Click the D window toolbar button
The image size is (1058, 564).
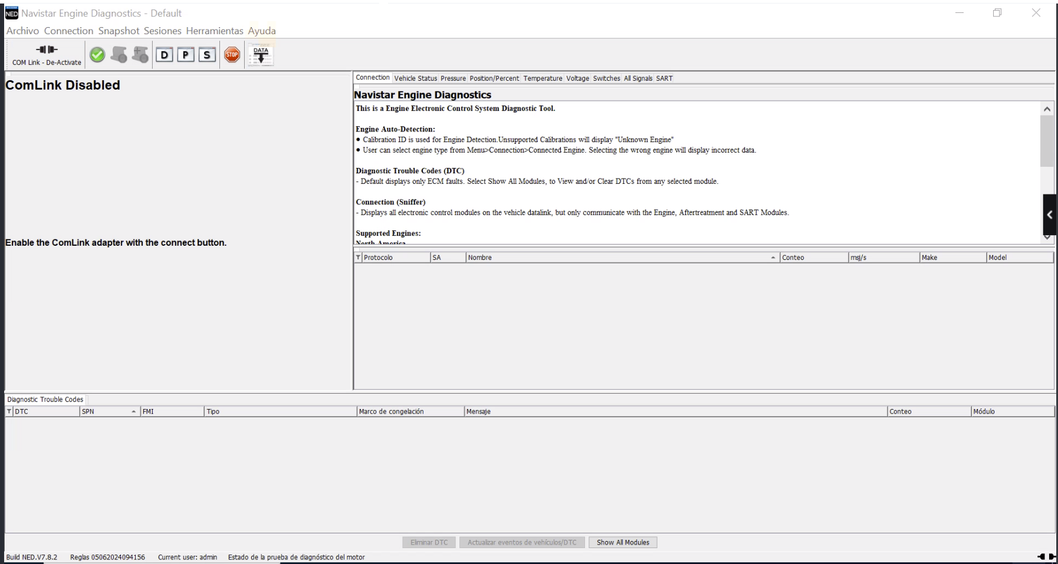(x=164, y=55)
